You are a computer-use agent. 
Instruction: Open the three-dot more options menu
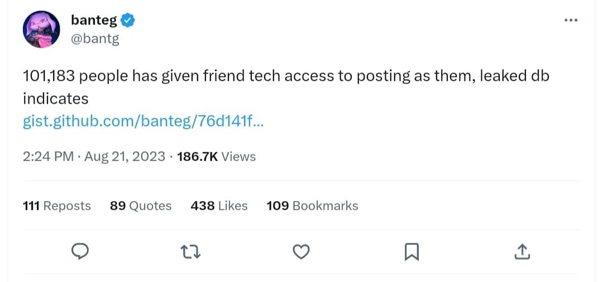[x=570, y=21]
